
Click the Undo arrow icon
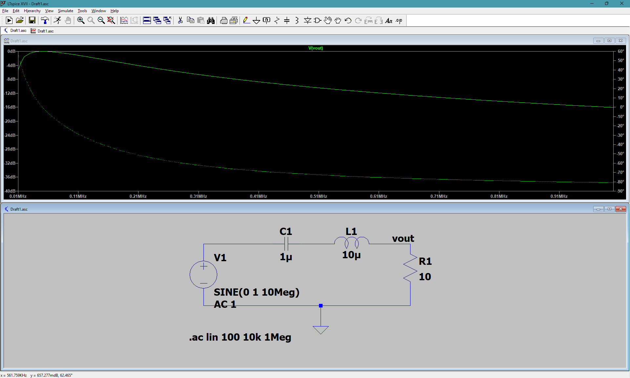pyautogui.click(x=348, y=20)
